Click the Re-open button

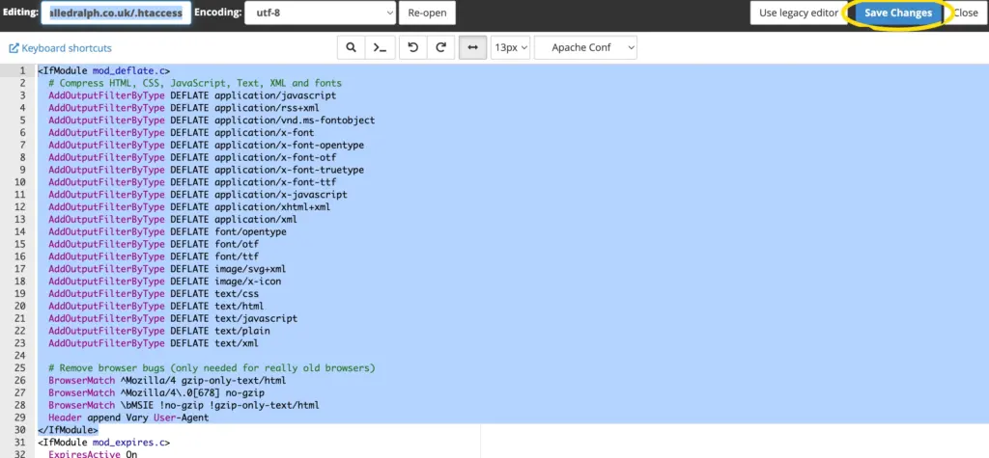click(x=427, y=13)
